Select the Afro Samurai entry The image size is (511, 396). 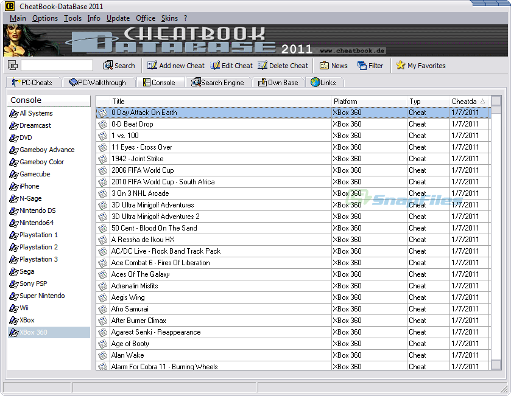(x=292, y=309)
